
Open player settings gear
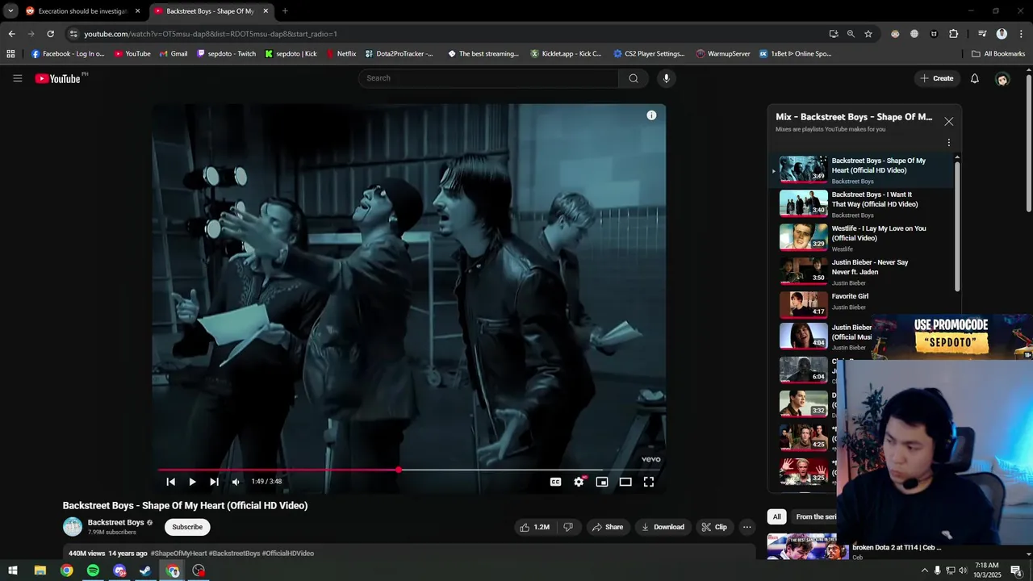[x=579, y=482]
